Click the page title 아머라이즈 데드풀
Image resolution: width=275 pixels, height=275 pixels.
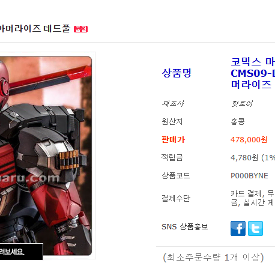pyautogui.click(x=35, y=29)
